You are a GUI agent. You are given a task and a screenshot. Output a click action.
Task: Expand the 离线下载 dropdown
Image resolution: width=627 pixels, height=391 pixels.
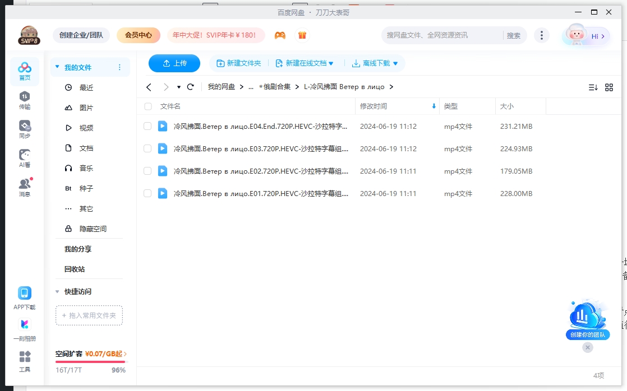(394, 63)
